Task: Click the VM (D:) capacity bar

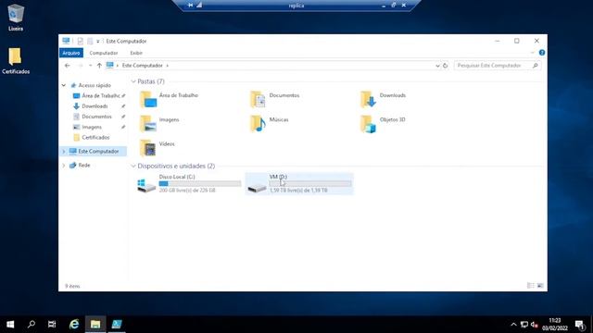Action: [x=310, y=183]
